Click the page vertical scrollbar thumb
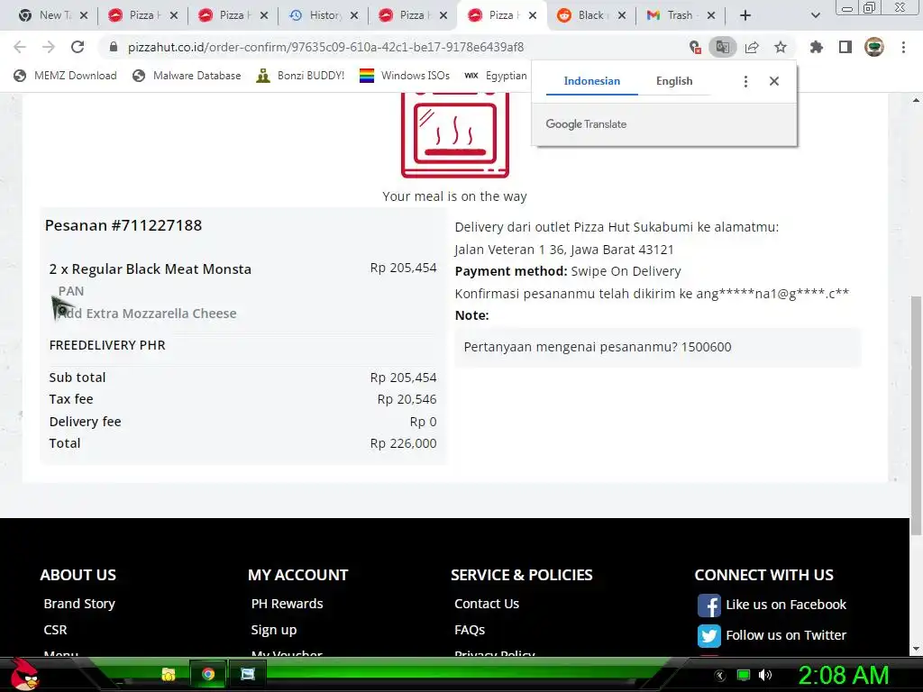923x692 pixels. (x=916, y=414)
